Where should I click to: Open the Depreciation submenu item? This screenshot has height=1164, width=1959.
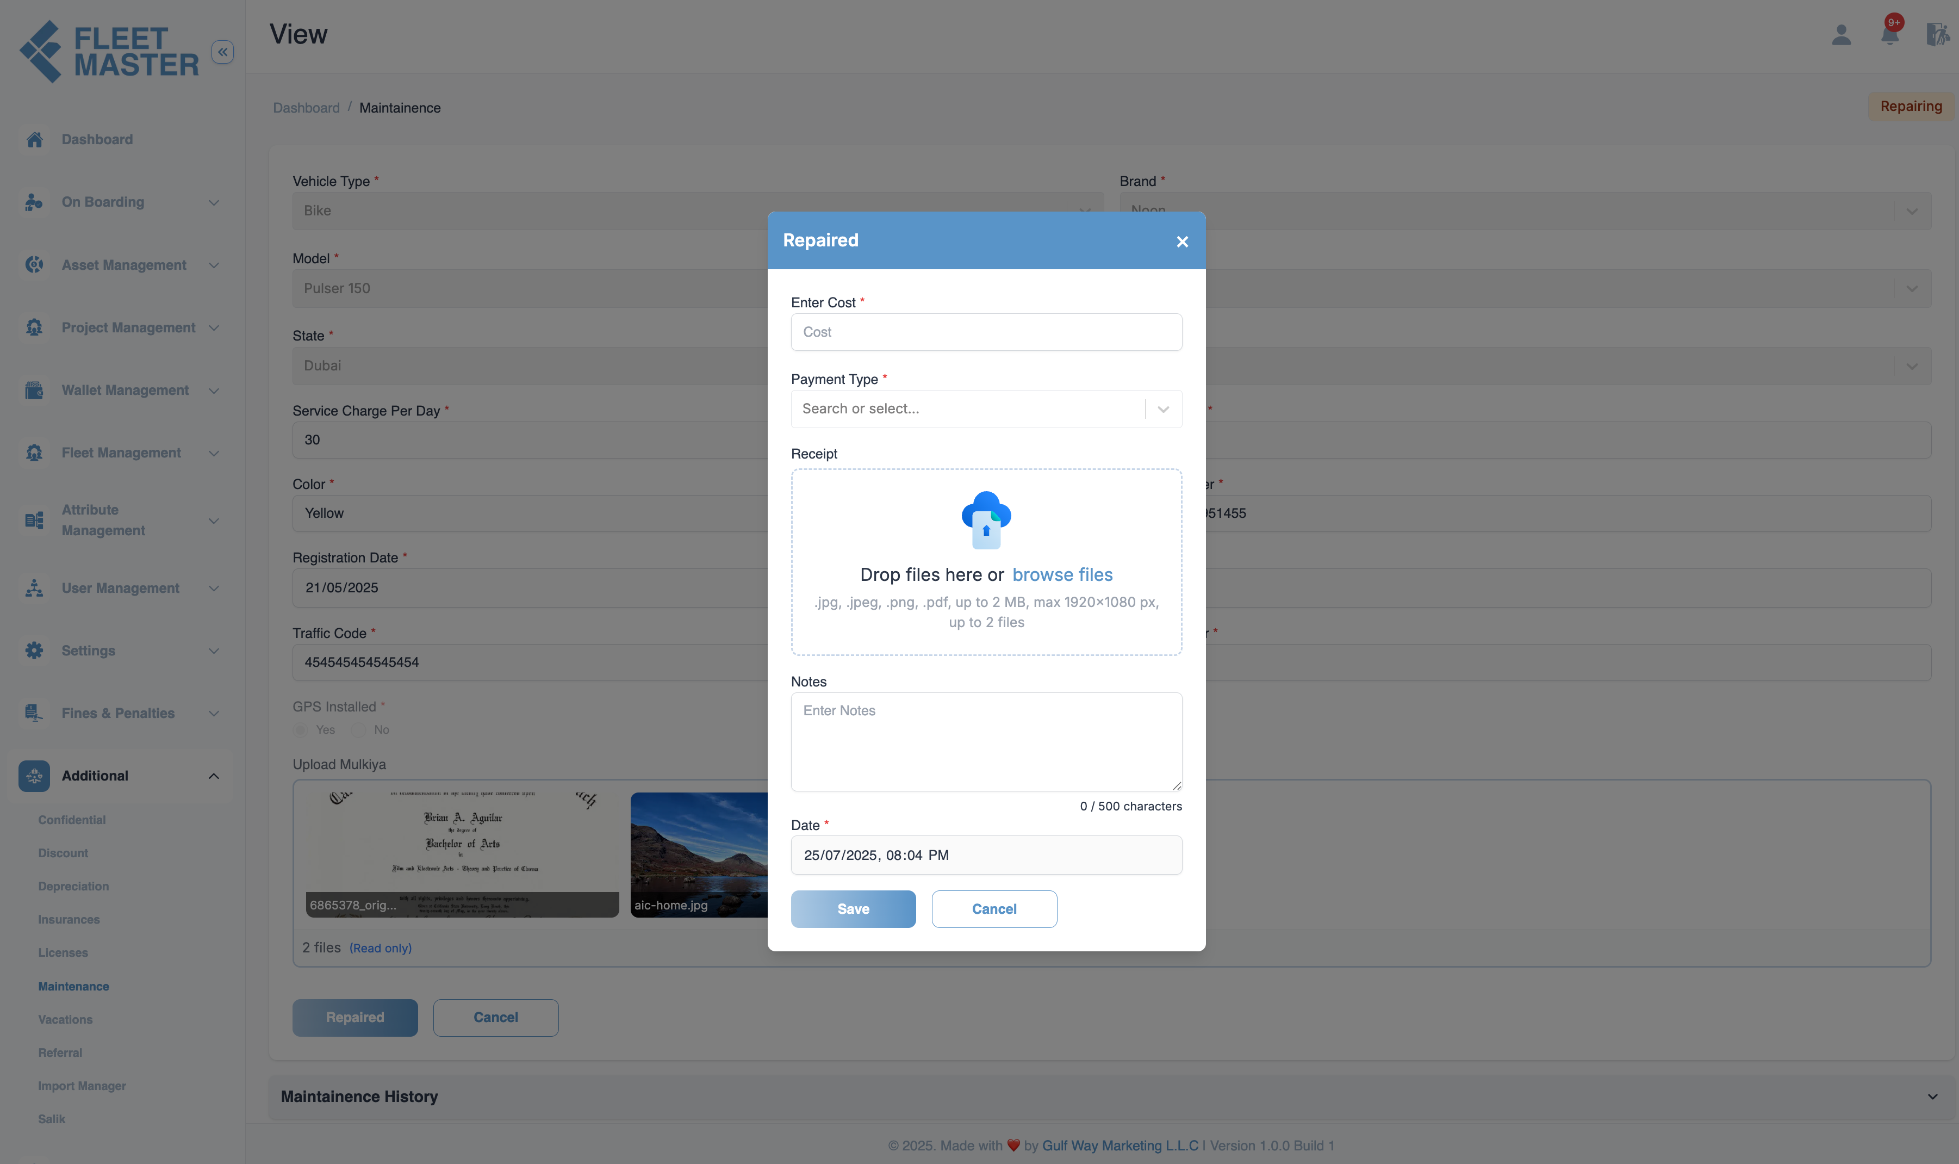coord(74,887)
